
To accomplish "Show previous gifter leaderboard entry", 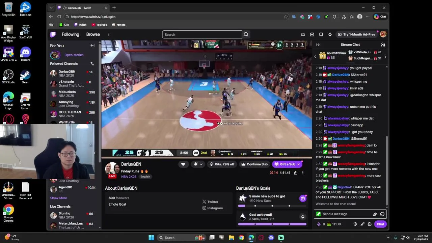I will click(x=315, y=57).
